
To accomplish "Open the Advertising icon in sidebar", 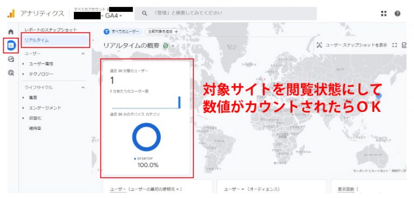I will pyautogui.click(x=11, y=73).
